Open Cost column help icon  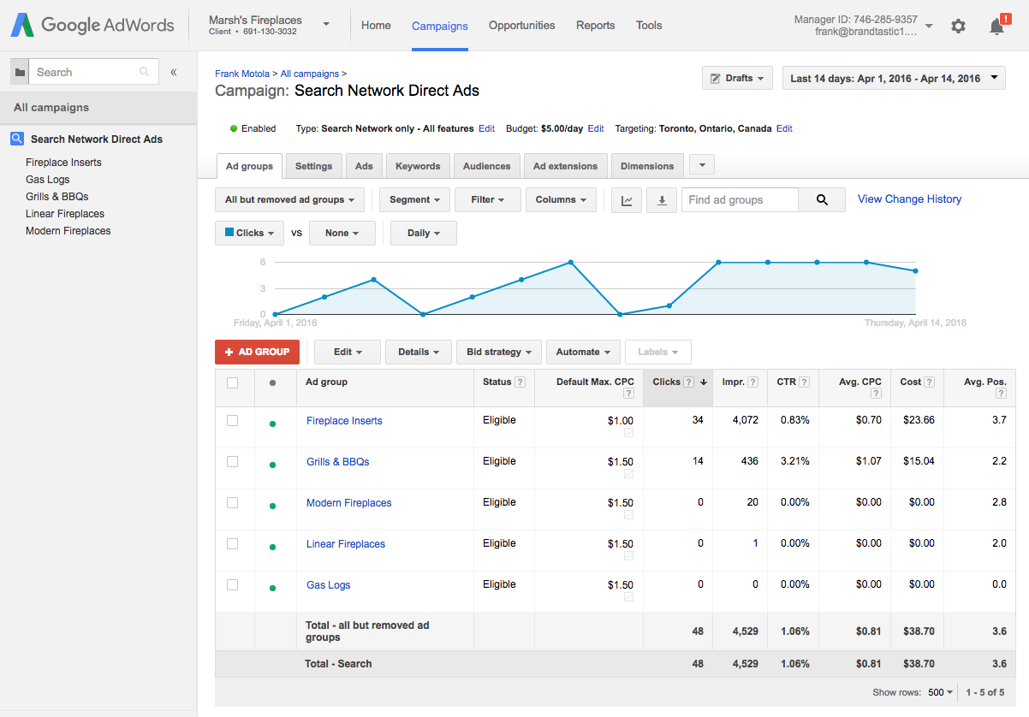click(x=929, y=382)
